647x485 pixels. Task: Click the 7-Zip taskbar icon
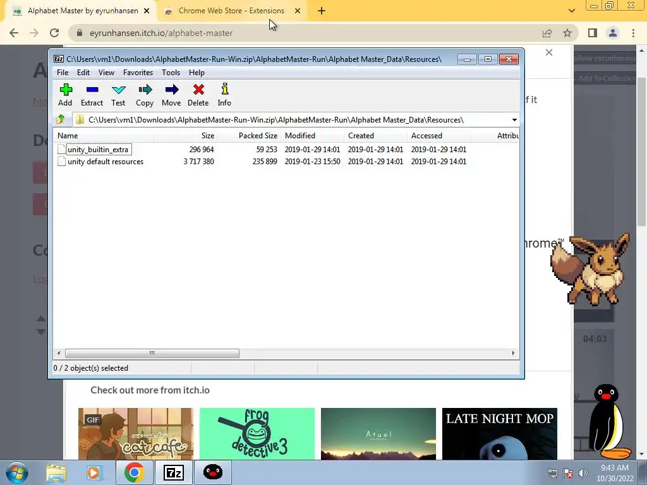pos(173,472)
